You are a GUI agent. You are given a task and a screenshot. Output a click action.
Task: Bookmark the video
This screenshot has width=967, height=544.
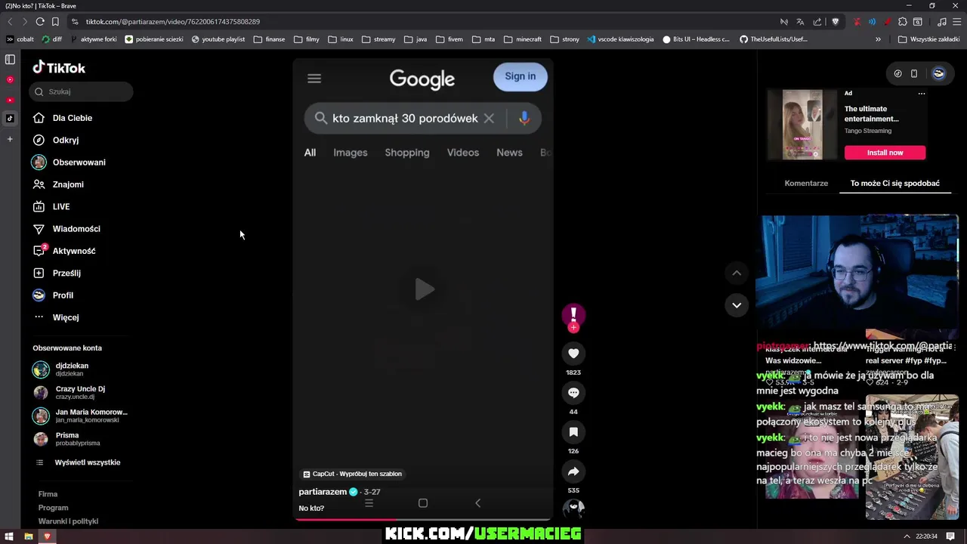[573, 431]
